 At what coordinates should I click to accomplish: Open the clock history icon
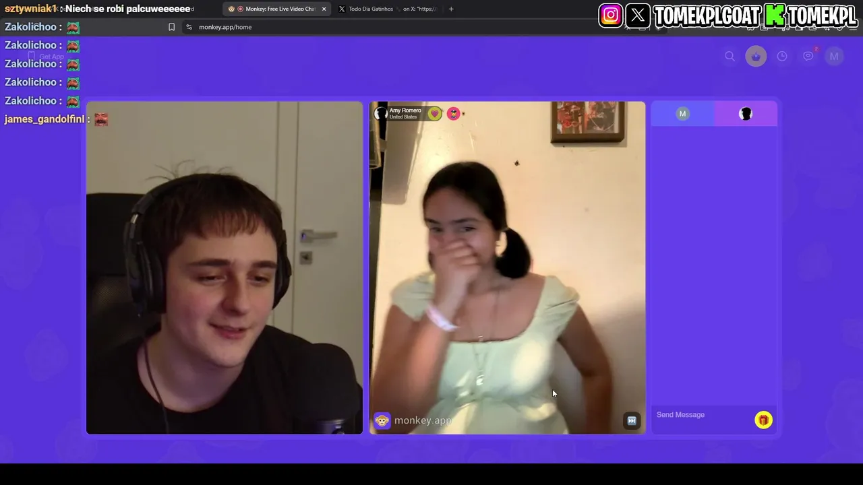pos(782,57)
